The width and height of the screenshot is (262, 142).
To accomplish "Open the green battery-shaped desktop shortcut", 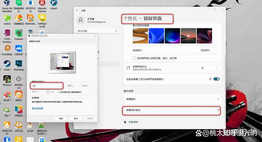I will point(7,110).
